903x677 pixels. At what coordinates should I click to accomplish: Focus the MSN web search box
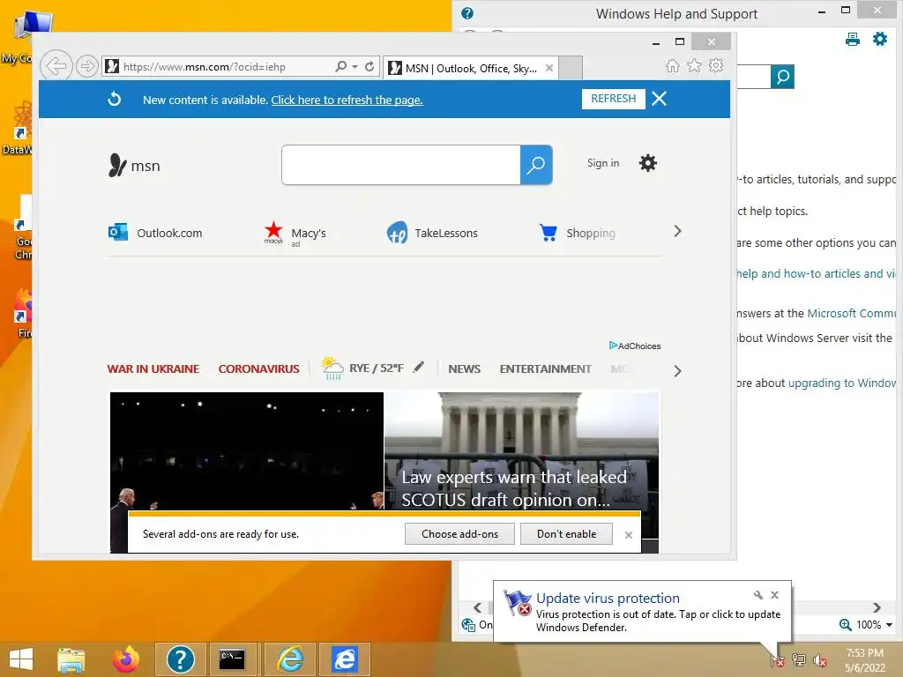tap(401, 165)
